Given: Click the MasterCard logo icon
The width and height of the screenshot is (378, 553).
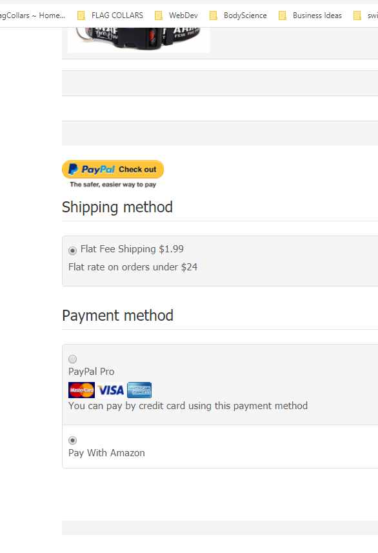Looking at the screenshot, I should coord(81,390).
